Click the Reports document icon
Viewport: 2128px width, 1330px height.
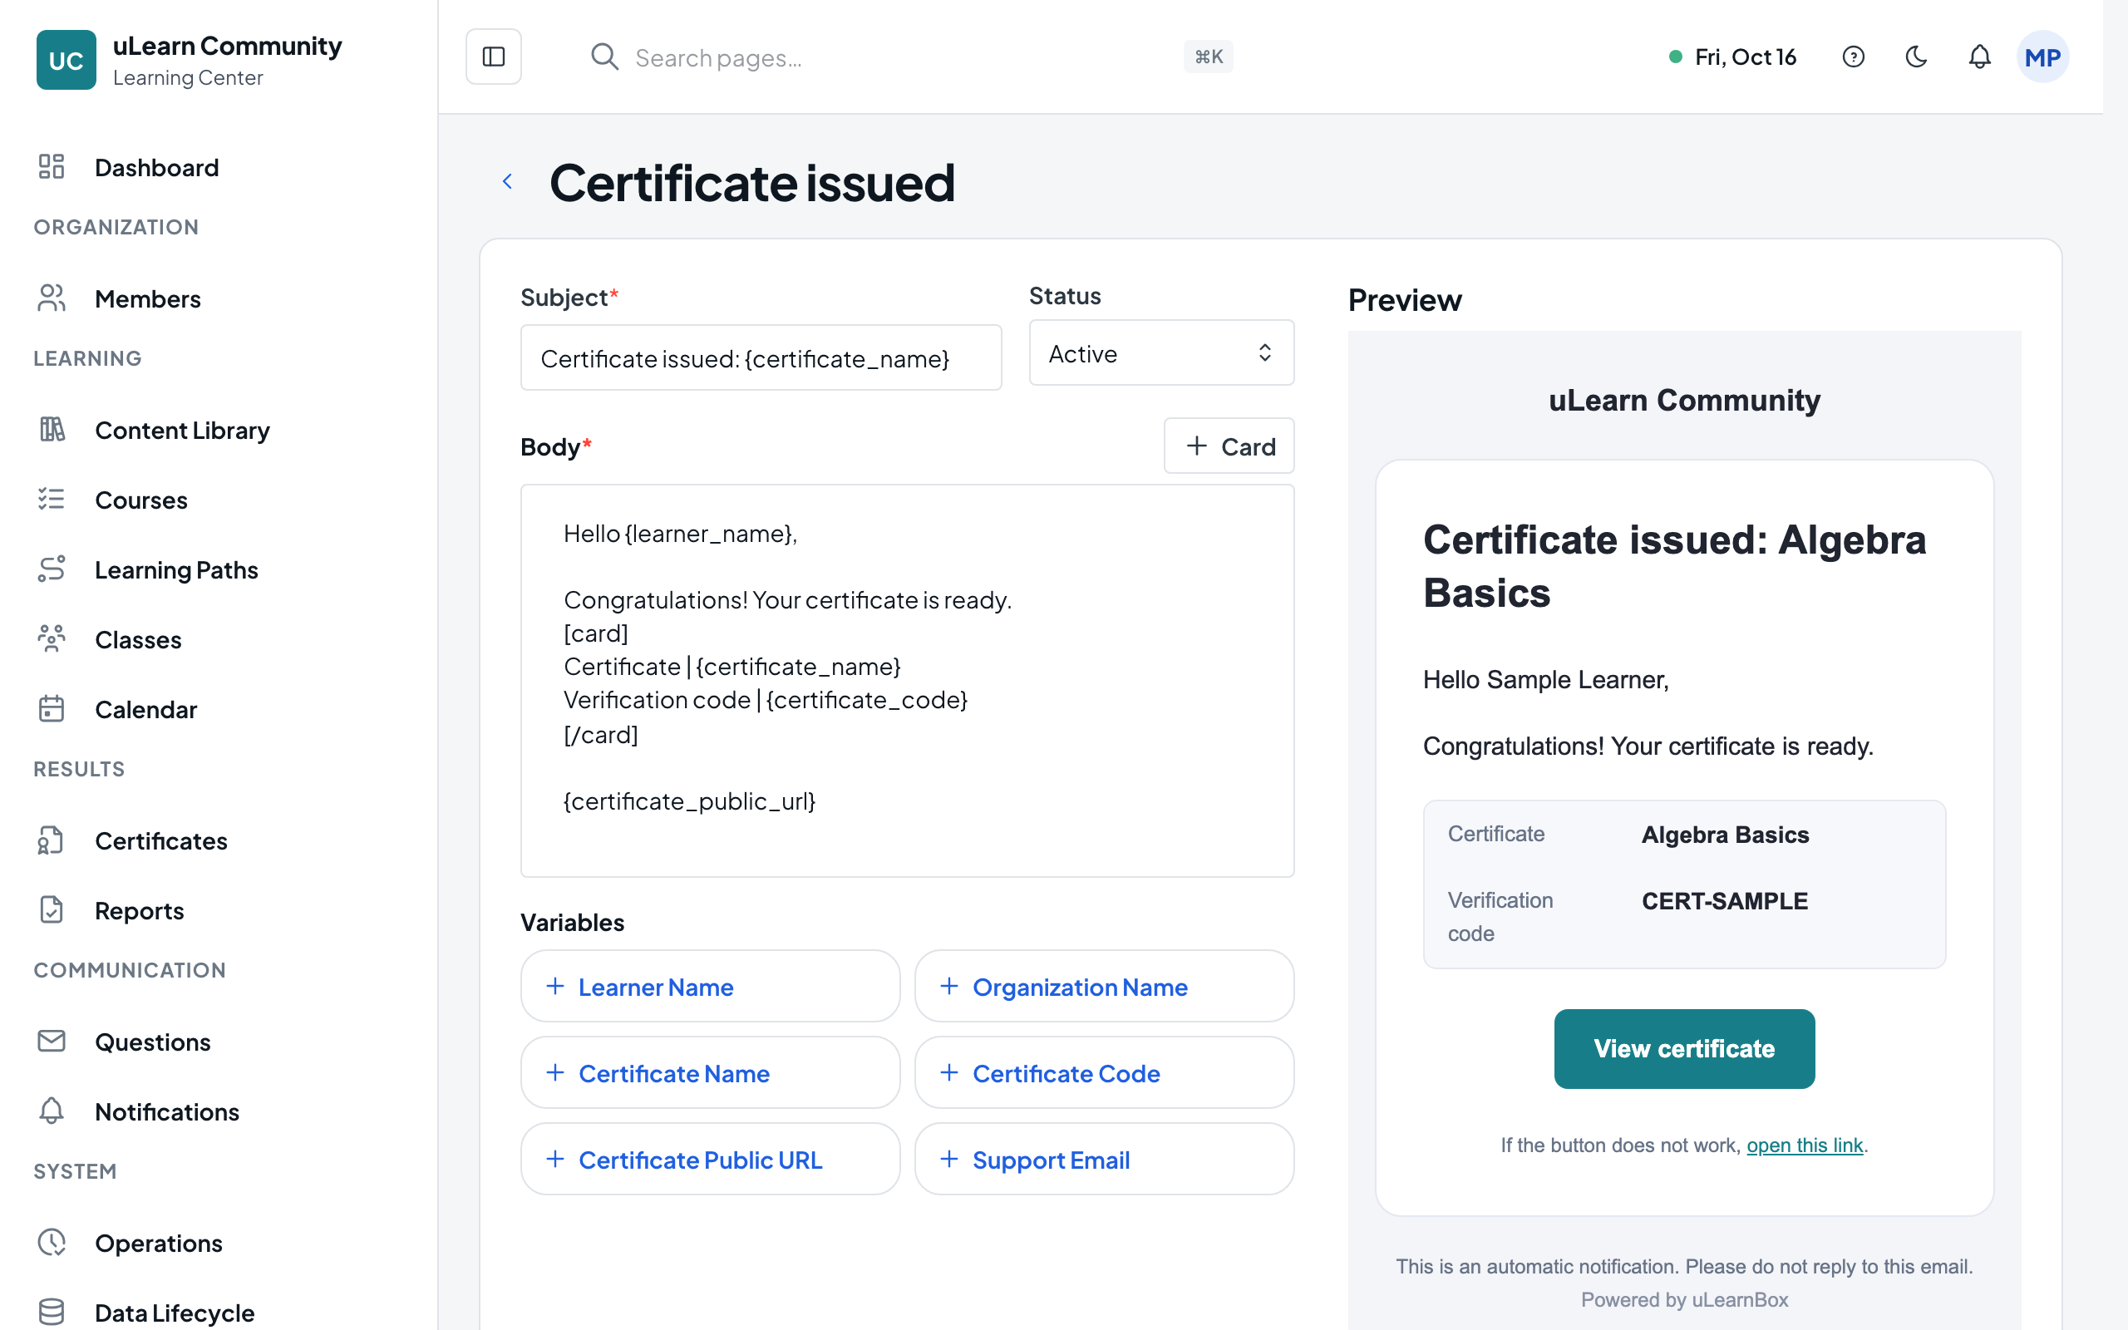tap(52, 909)
